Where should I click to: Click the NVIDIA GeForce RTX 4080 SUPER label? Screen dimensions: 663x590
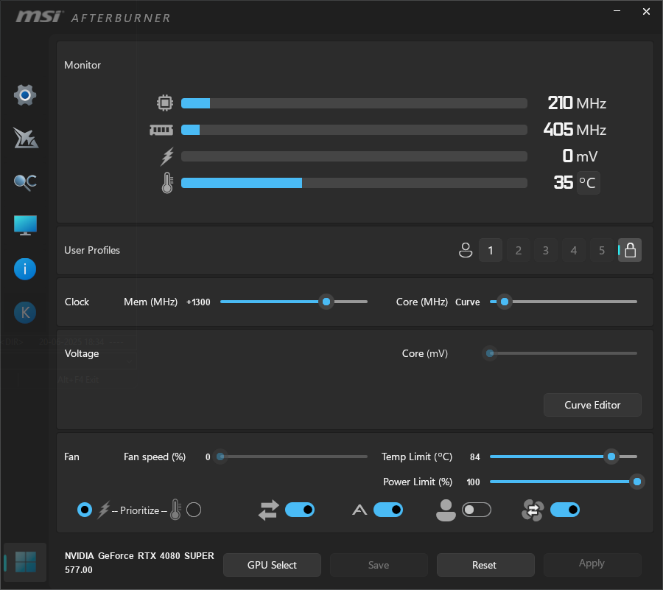(x=139, y=556)
